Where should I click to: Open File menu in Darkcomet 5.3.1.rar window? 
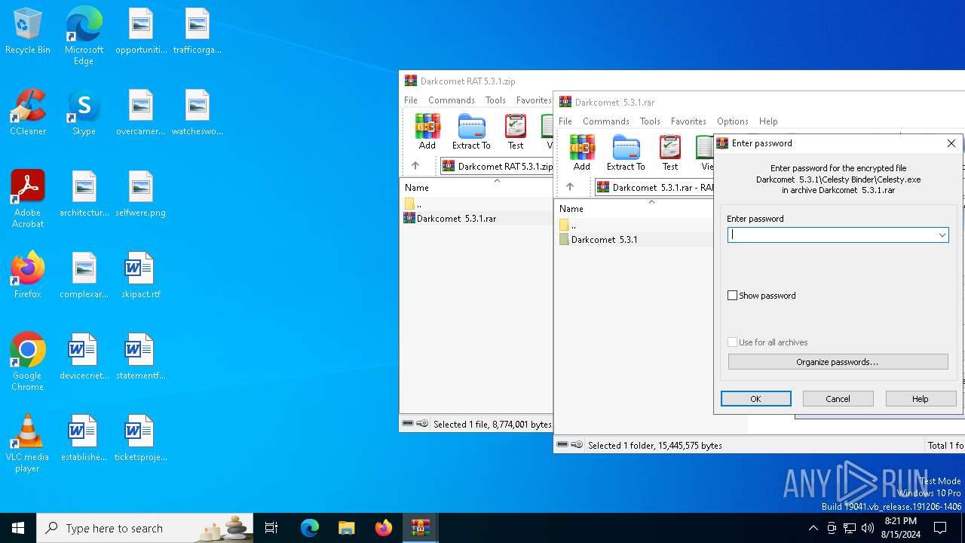click(x=565, y=121)
